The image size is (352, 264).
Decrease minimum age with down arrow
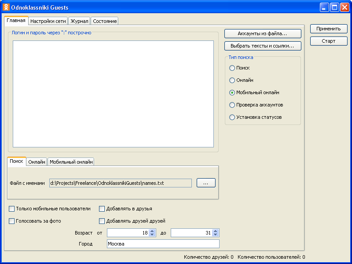point(152,235)
